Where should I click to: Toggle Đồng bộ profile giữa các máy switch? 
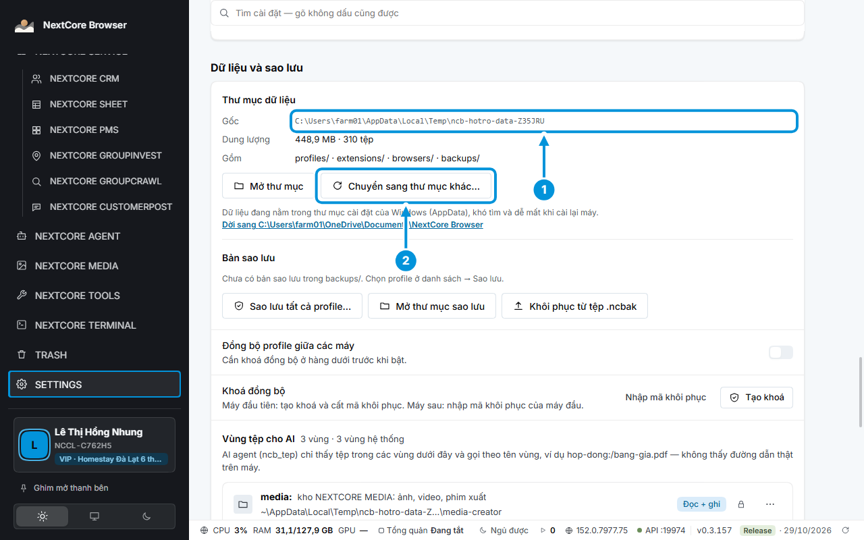781,352
